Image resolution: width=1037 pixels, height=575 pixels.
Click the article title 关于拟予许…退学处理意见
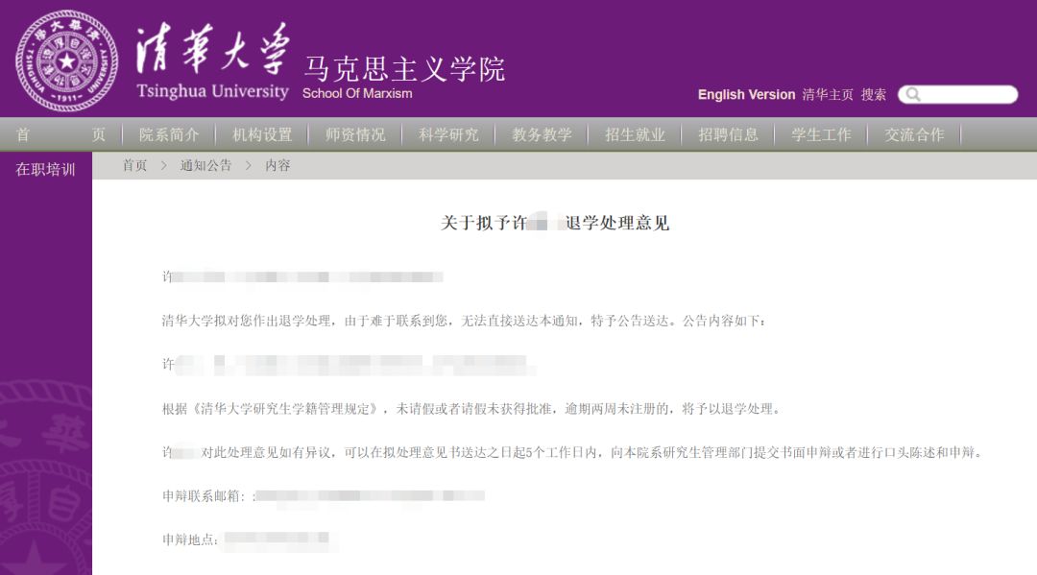pos(555,223)
